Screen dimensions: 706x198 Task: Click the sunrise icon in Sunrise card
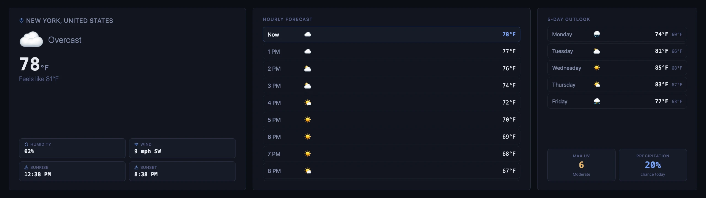click(26, 167)
